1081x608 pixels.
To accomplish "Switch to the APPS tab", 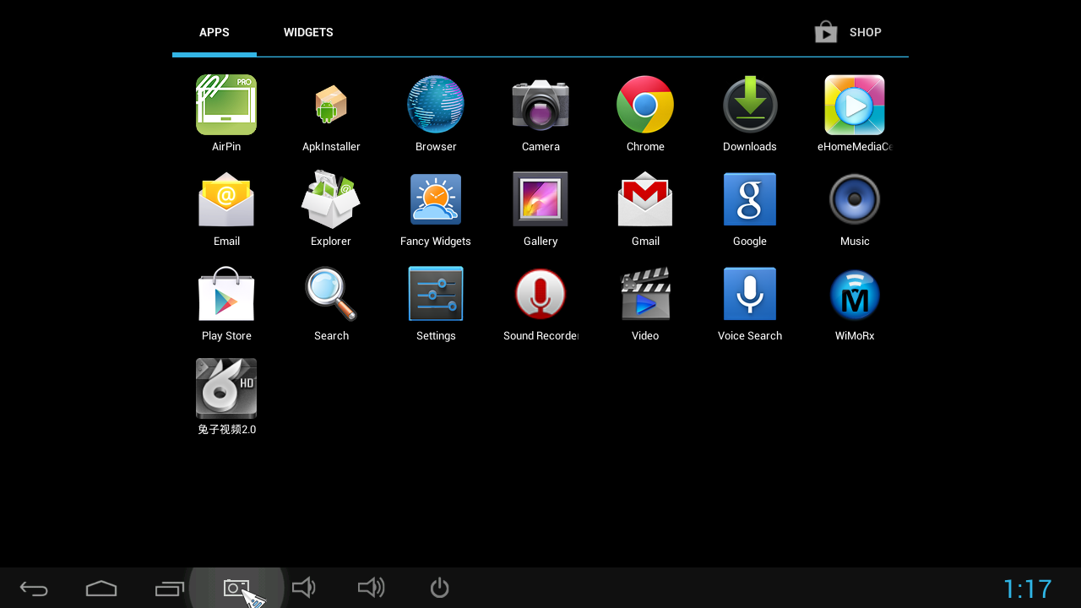I will click(215, 32).
